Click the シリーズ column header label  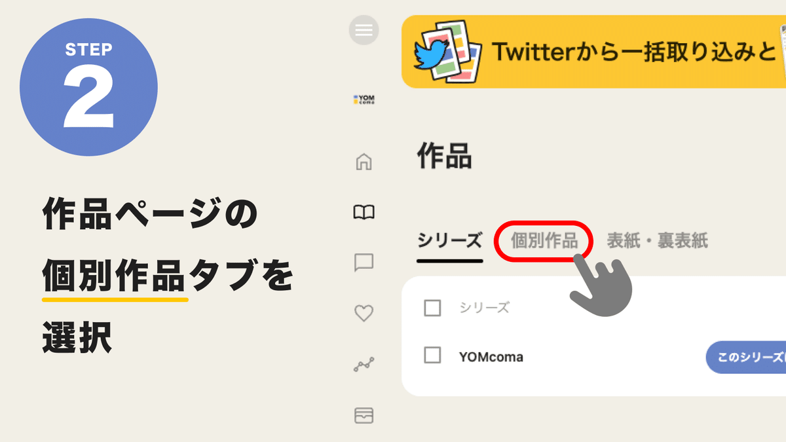click(x=484, y=307)
